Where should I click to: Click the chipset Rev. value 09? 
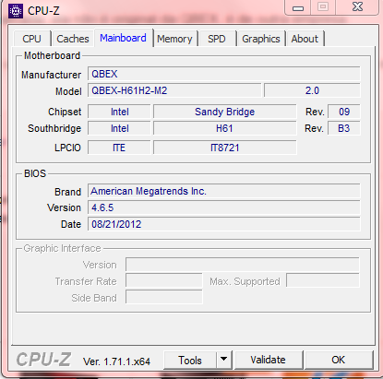click(x=344, y=112)
